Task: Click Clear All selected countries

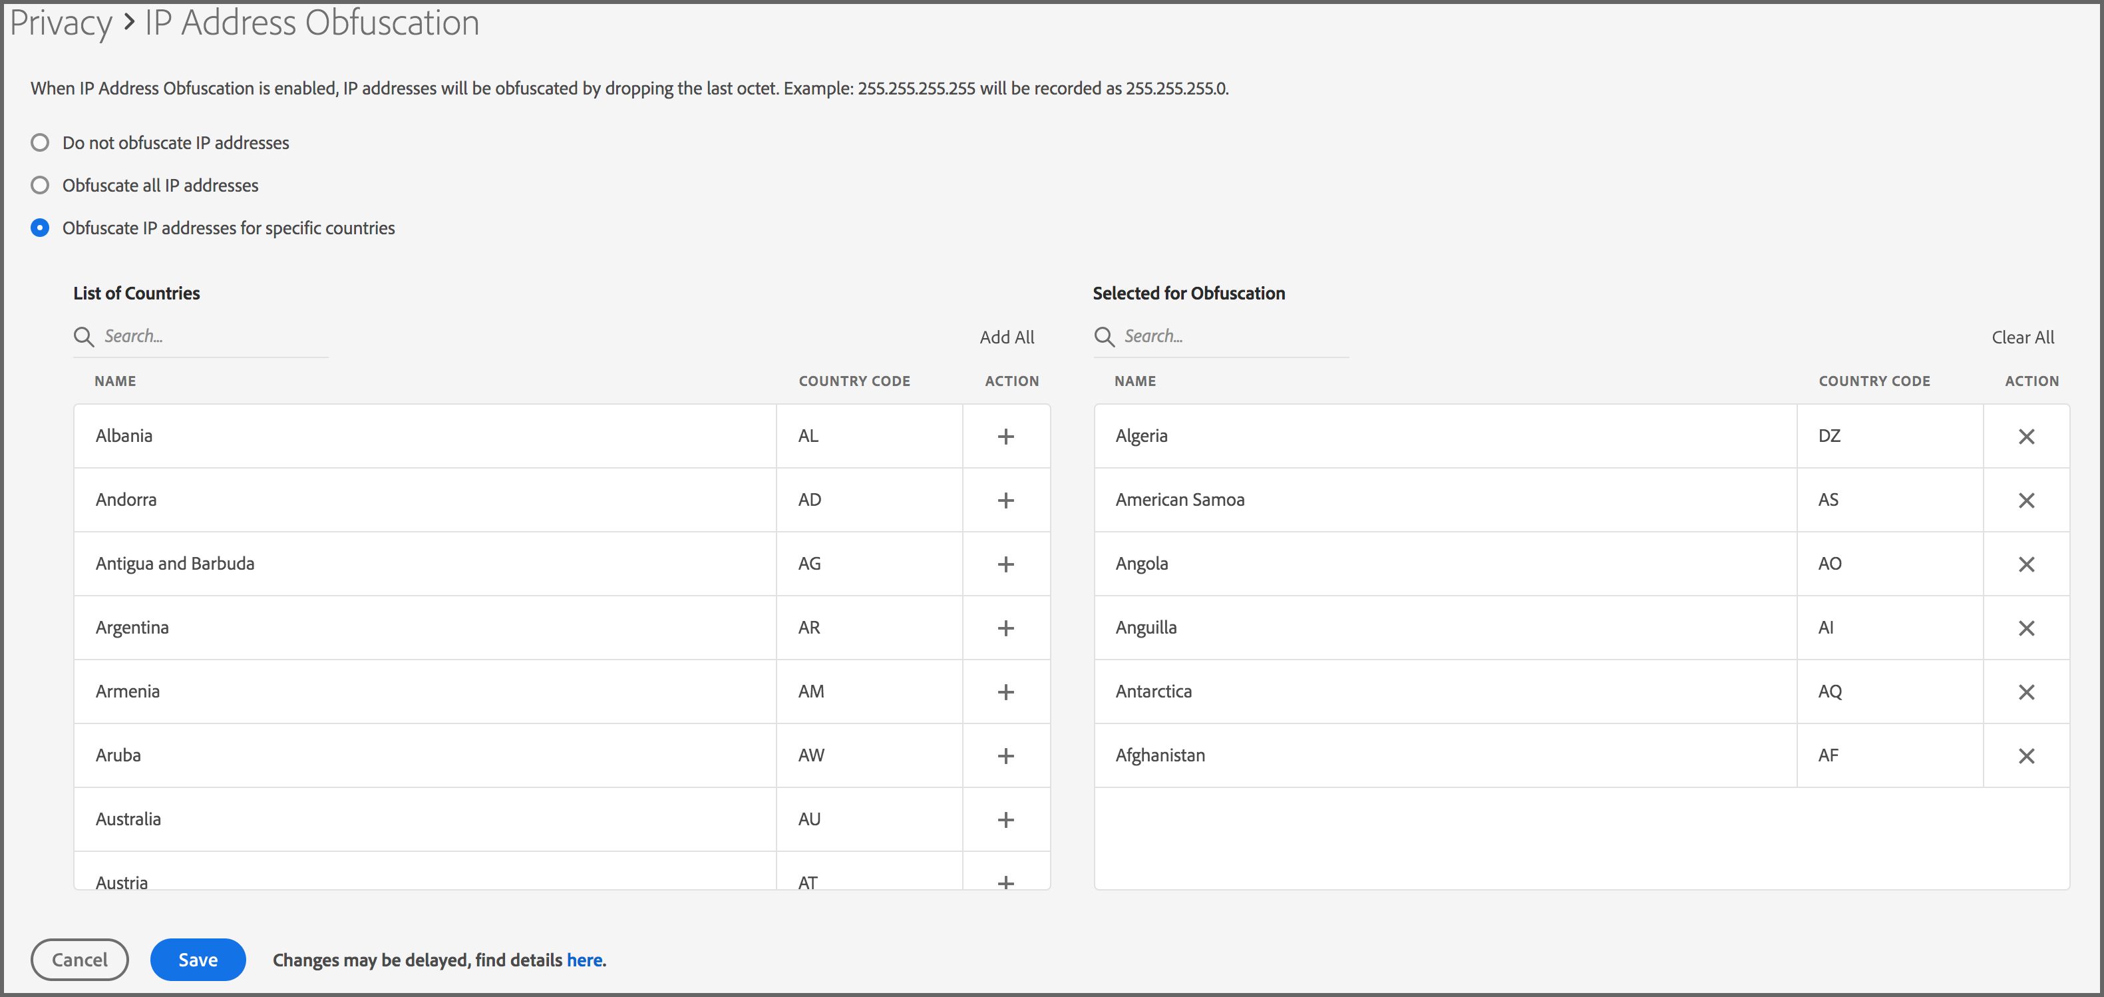Action: [2021, 337]
